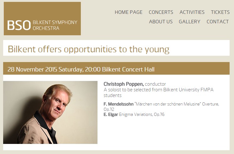Open the conductor's portrait photo
This screenshot has height=154, width=234.
tap(50, 112)
